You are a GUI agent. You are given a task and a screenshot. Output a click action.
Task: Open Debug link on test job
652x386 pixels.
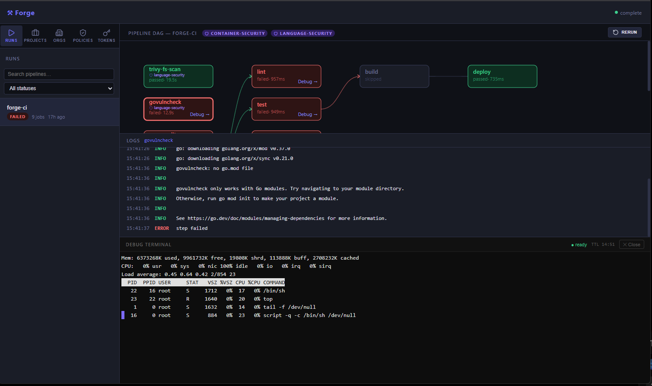coord(308,114)
